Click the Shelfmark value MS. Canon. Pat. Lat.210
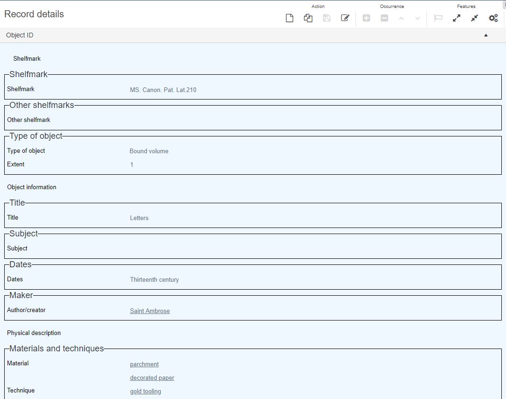Image resolution: width=506 pixels, height=399 pixels. pyautogui.click(x=163, y=90)
